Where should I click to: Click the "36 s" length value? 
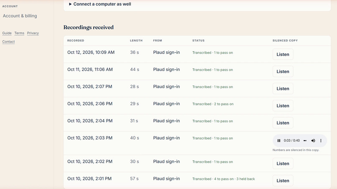click(135, 52)
